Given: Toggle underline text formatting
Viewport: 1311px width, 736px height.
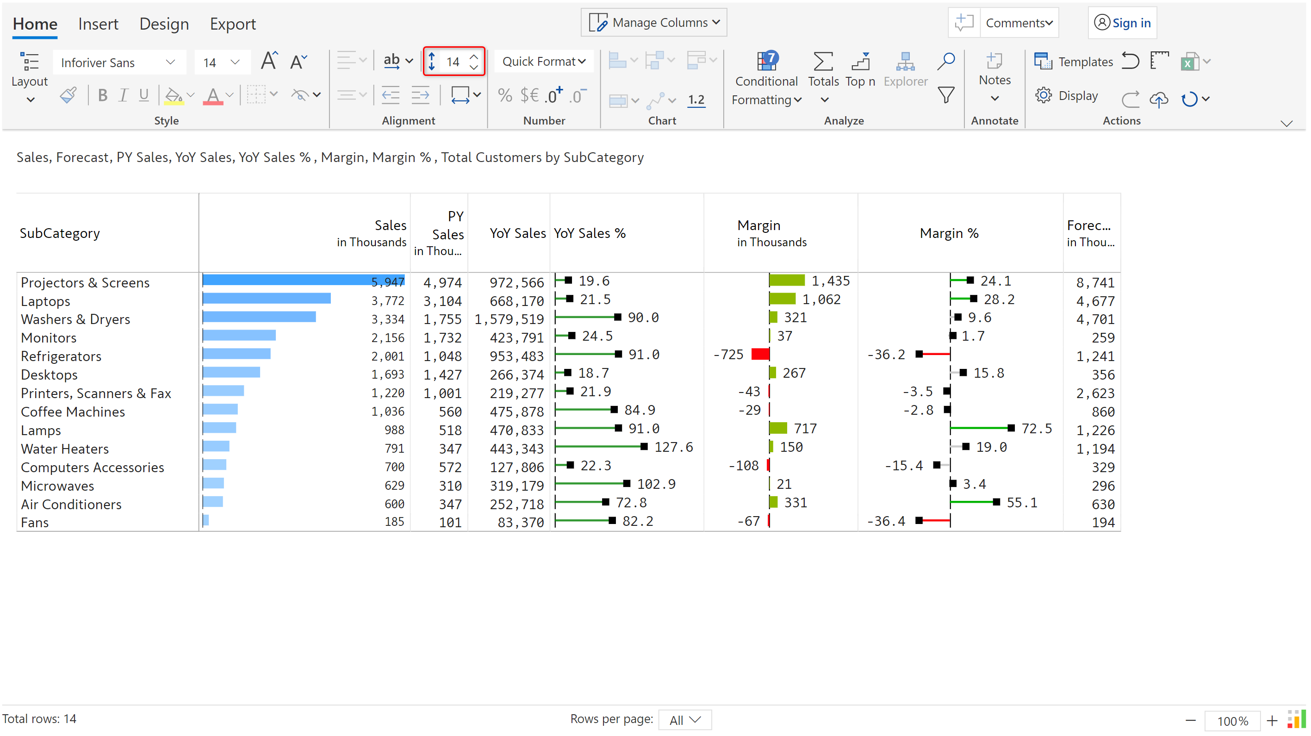Looking at the screenshot, I should click(x=144, y=95).
